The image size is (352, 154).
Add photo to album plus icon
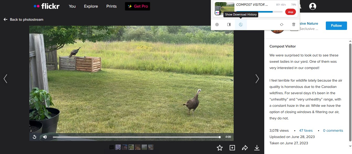coord(232,148)
